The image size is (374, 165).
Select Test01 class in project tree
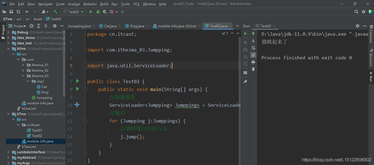click(x=37, y=130)
